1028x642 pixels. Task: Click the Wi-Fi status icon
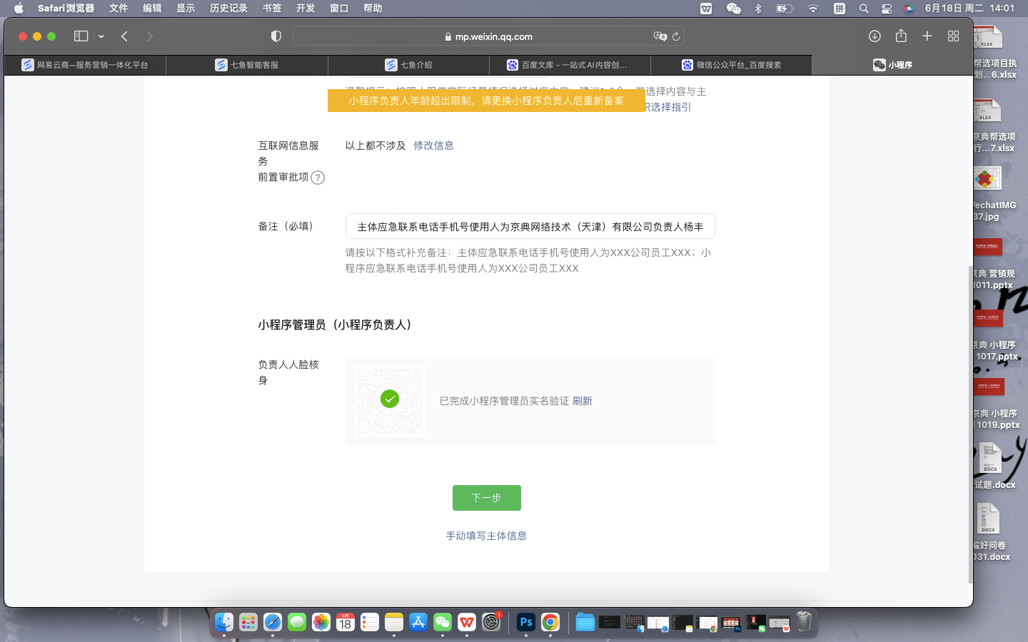click(813, 9)
